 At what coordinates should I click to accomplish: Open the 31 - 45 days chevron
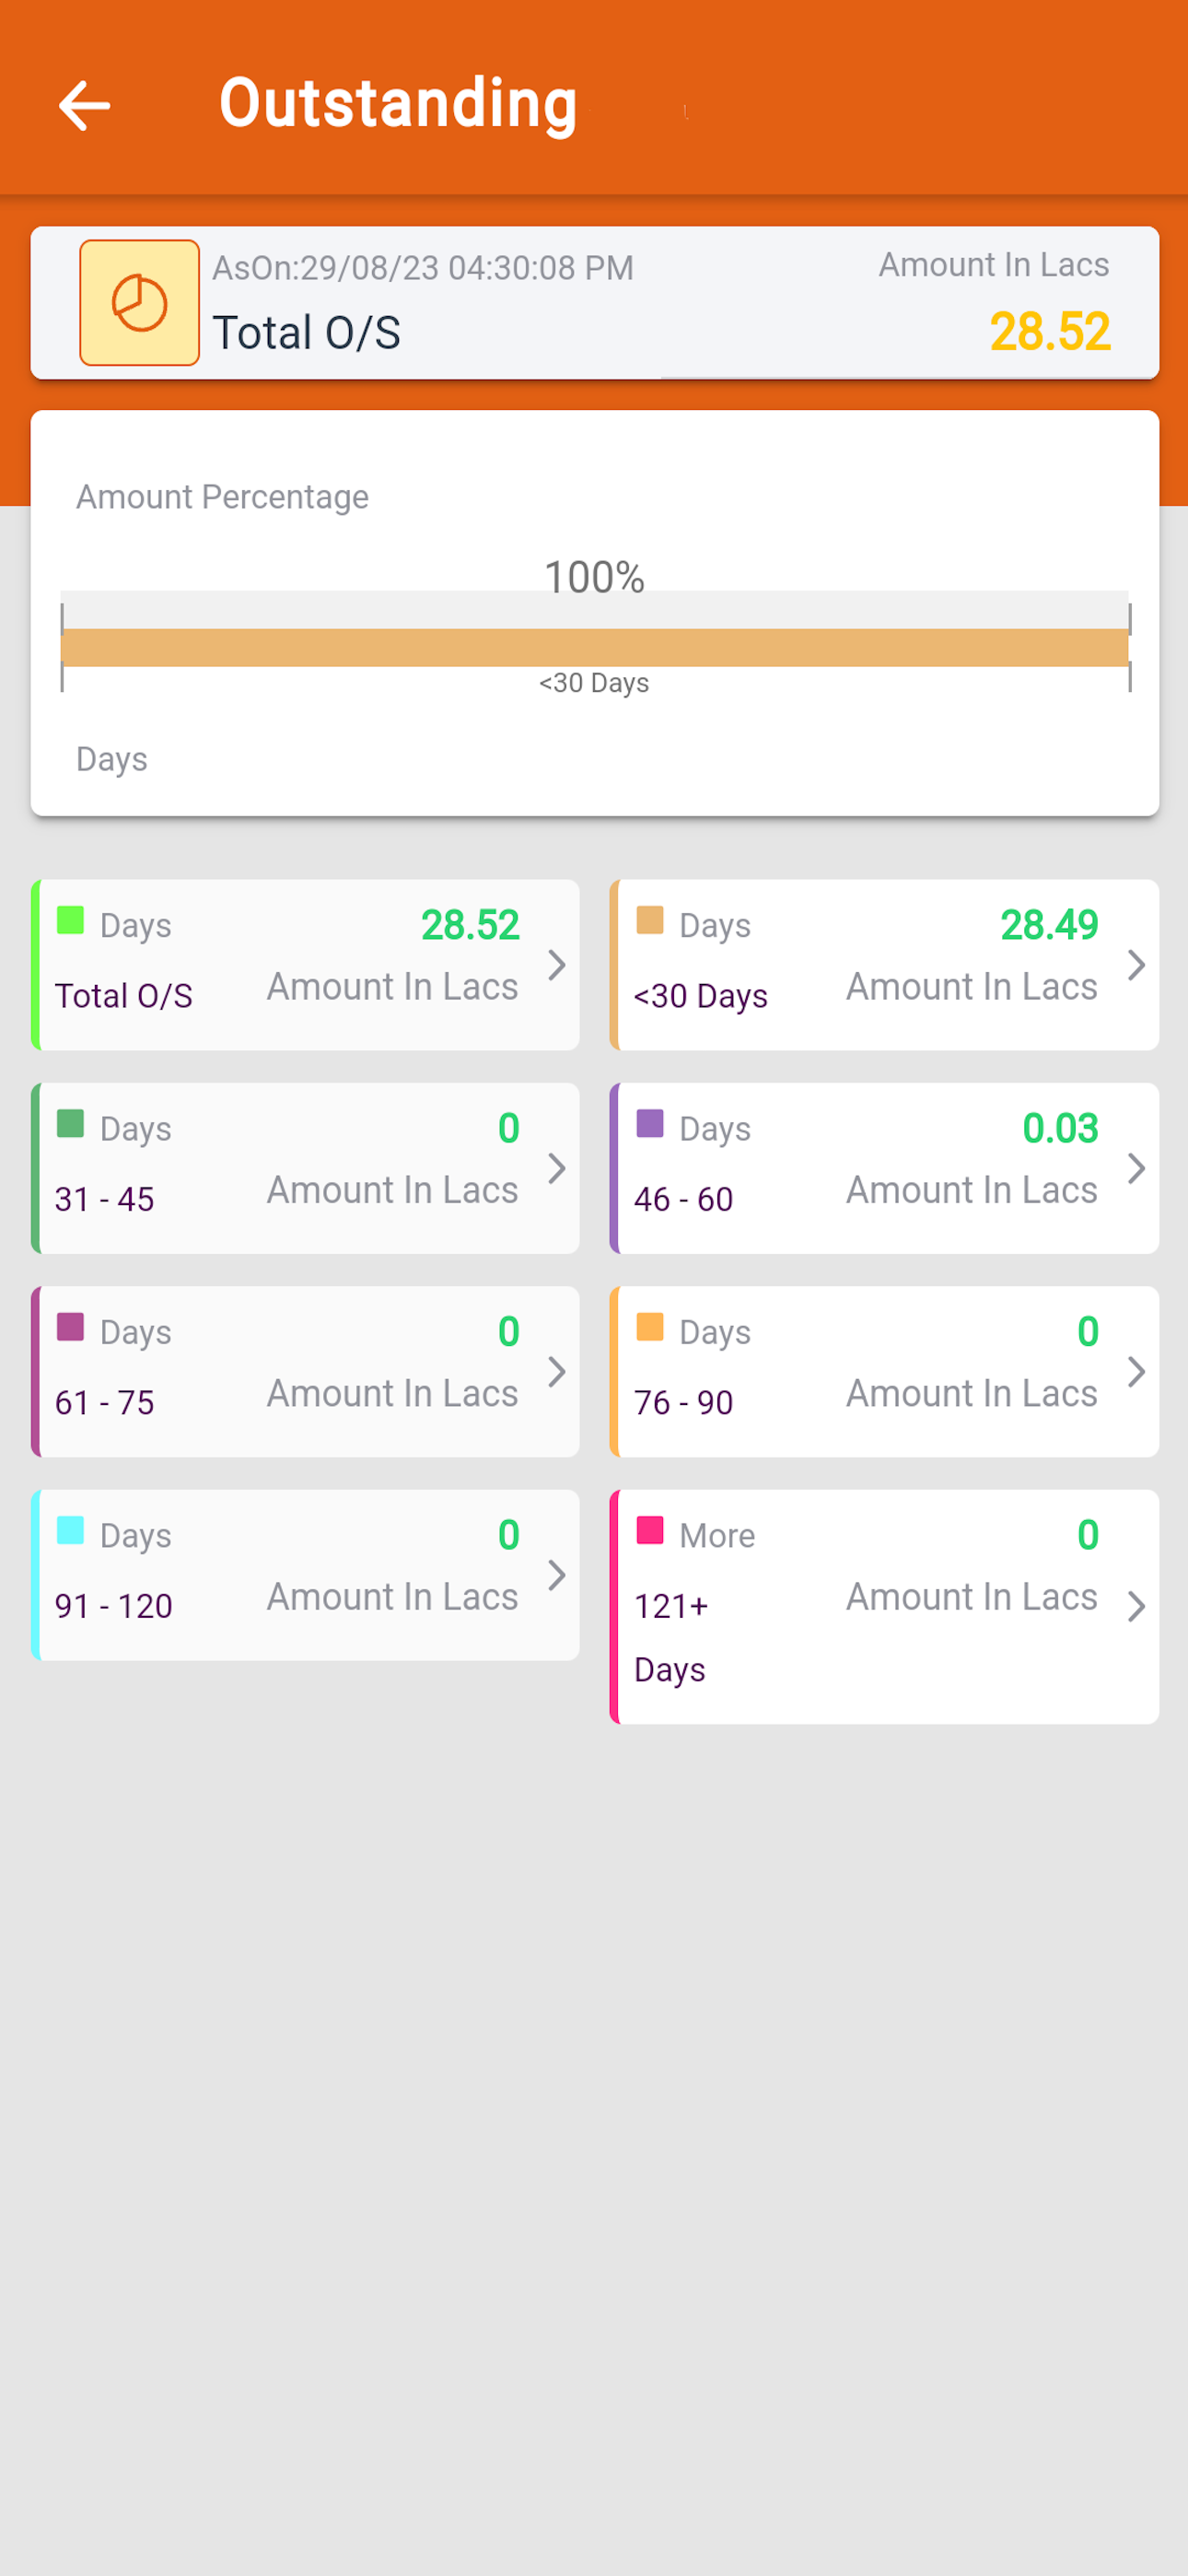tap(557, 1168)
